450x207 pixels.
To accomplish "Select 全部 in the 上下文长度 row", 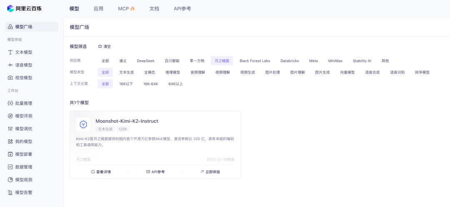I will tap(105, 84).
